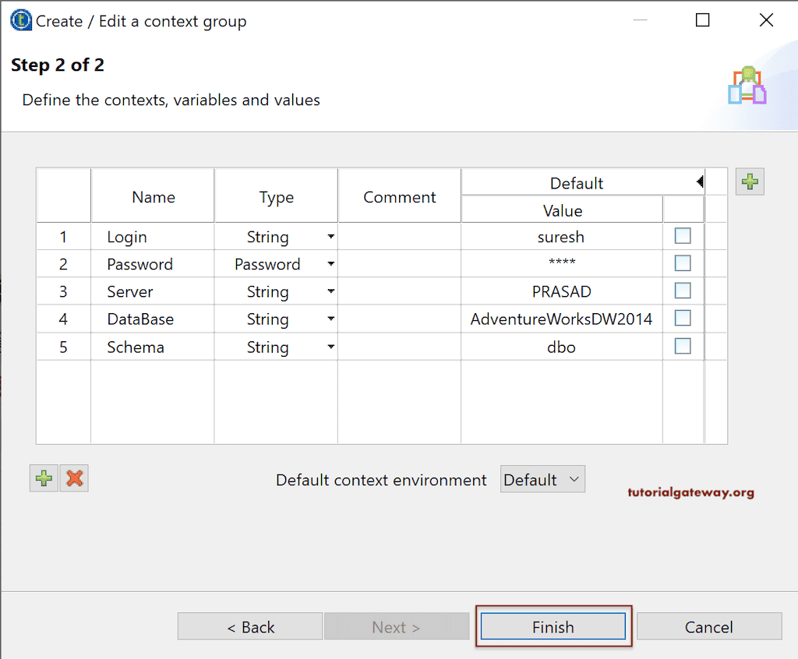Tick the checkbox in the Login row

683,236
